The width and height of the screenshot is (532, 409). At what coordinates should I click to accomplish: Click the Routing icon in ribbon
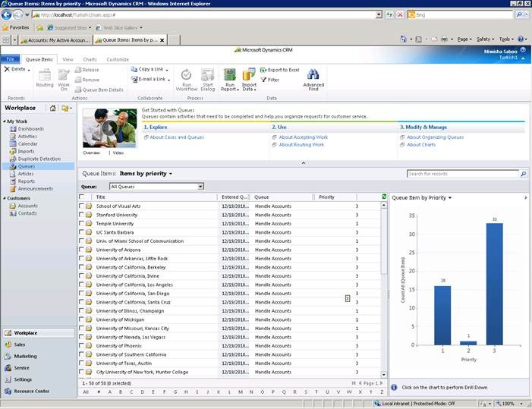pos(45,74)
